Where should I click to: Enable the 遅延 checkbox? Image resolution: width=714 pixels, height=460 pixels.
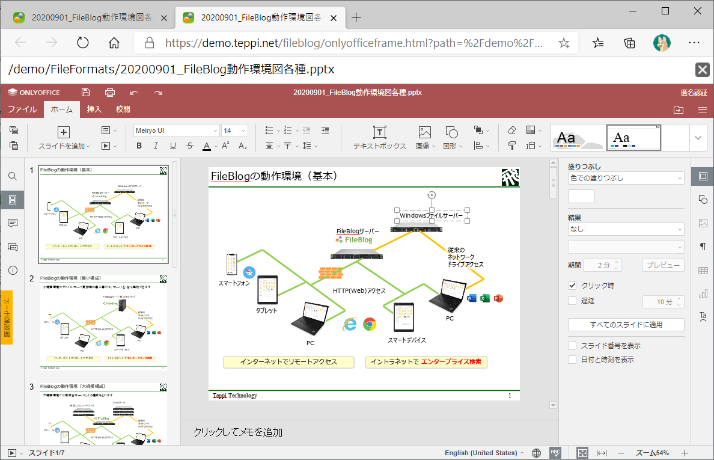tap(572, 301)
